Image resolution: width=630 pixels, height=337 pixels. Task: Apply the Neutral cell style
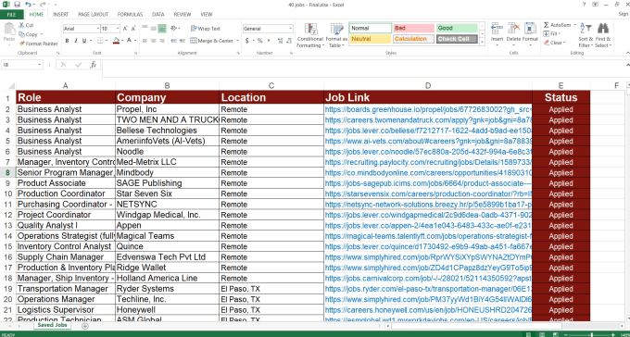(x=370, y=39)
